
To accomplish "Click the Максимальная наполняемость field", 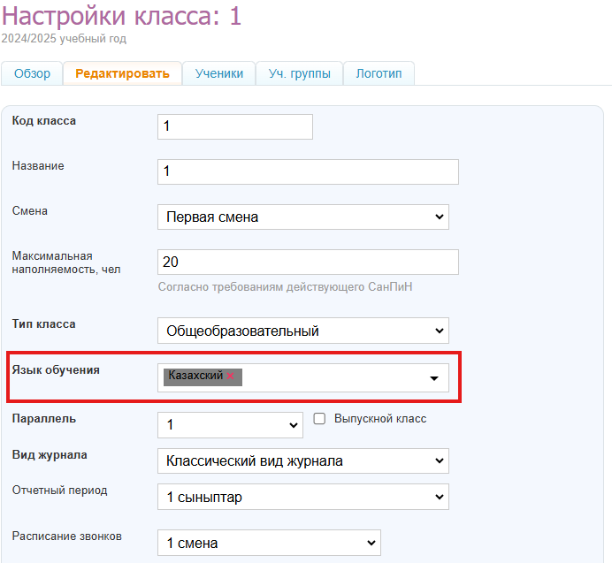I will (307, 262).
